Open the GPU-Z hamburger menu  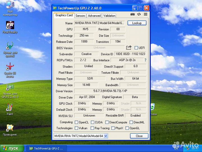pos(146,14)
